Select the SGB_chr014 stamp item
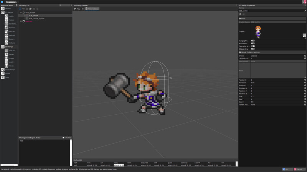307x172 pixels. pyautogui.click(x=33, y=16)
